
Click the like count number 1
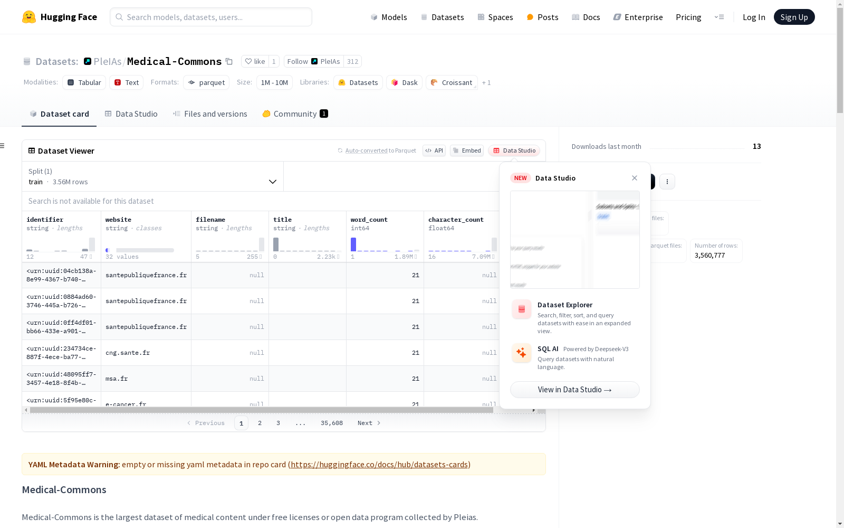tap(274, 61)
